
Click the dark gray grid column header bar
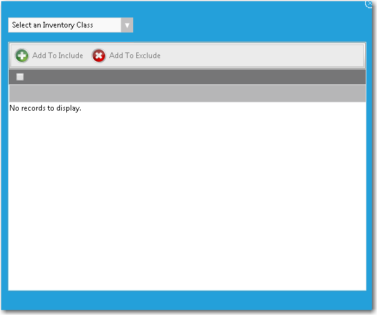188,77
